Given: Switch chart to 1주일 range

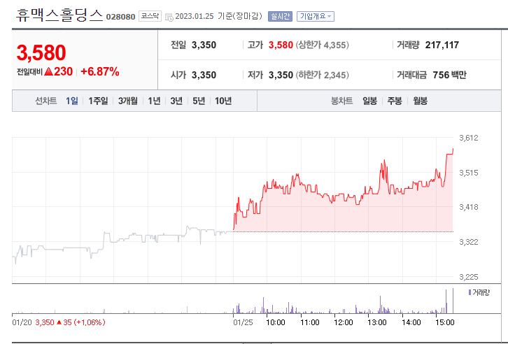Looking at the screenshot, I should [x=98, y=101].
